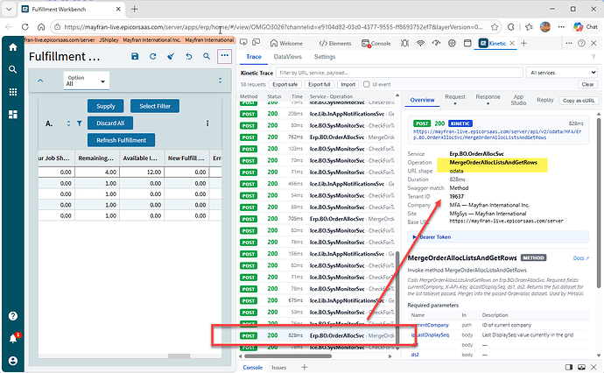The width and height of the screenshot is (604, 373).
Task: Open the All services dropdown
Action: (x=562, y=73)
